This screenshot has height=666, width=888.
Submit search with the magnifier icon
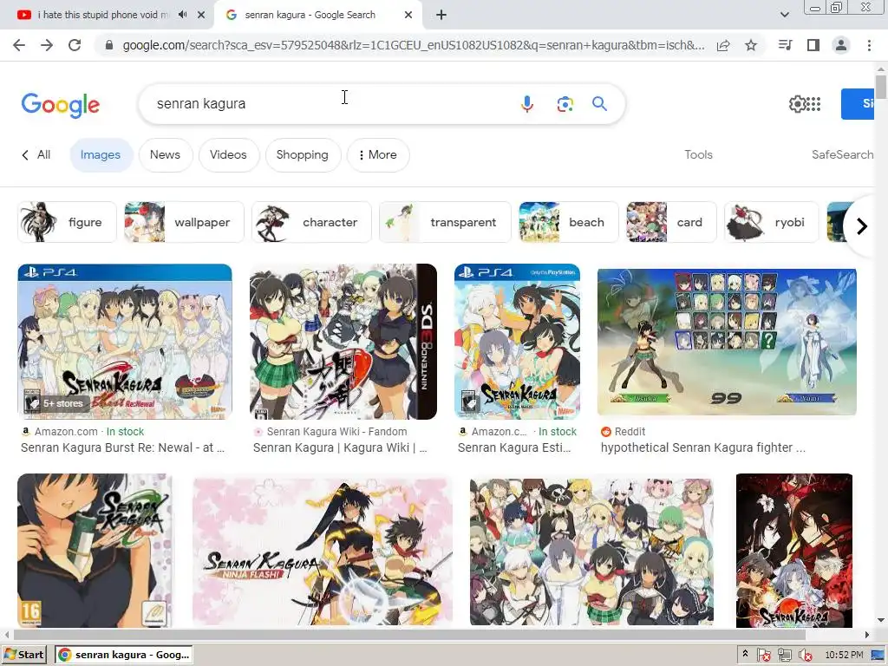pos(600,104)
